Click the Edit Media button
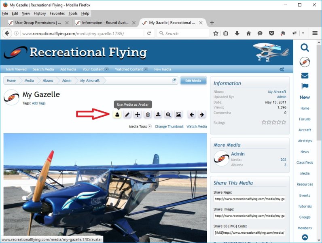Viewport: 322px width, 243px height. tap(193, 81)
